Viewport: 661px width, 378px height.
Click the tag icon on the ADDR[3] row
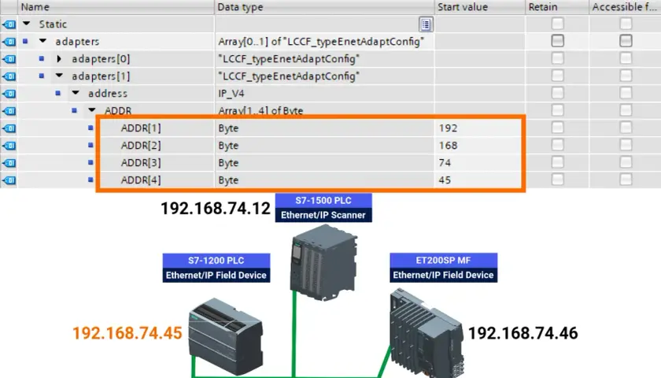[9, 163]
